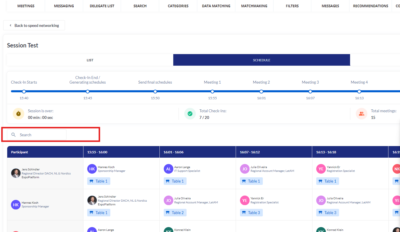400x232 pixels.
Task: Click the HK avatar in the Participant column
Action: [x=16, y=205]
